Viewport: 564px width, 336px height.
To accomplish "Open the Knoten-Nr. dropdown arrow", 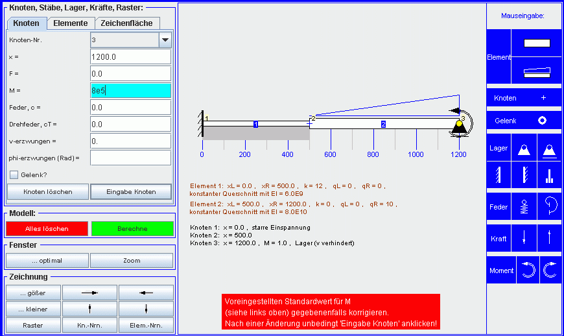I will [x=165, y=40].
